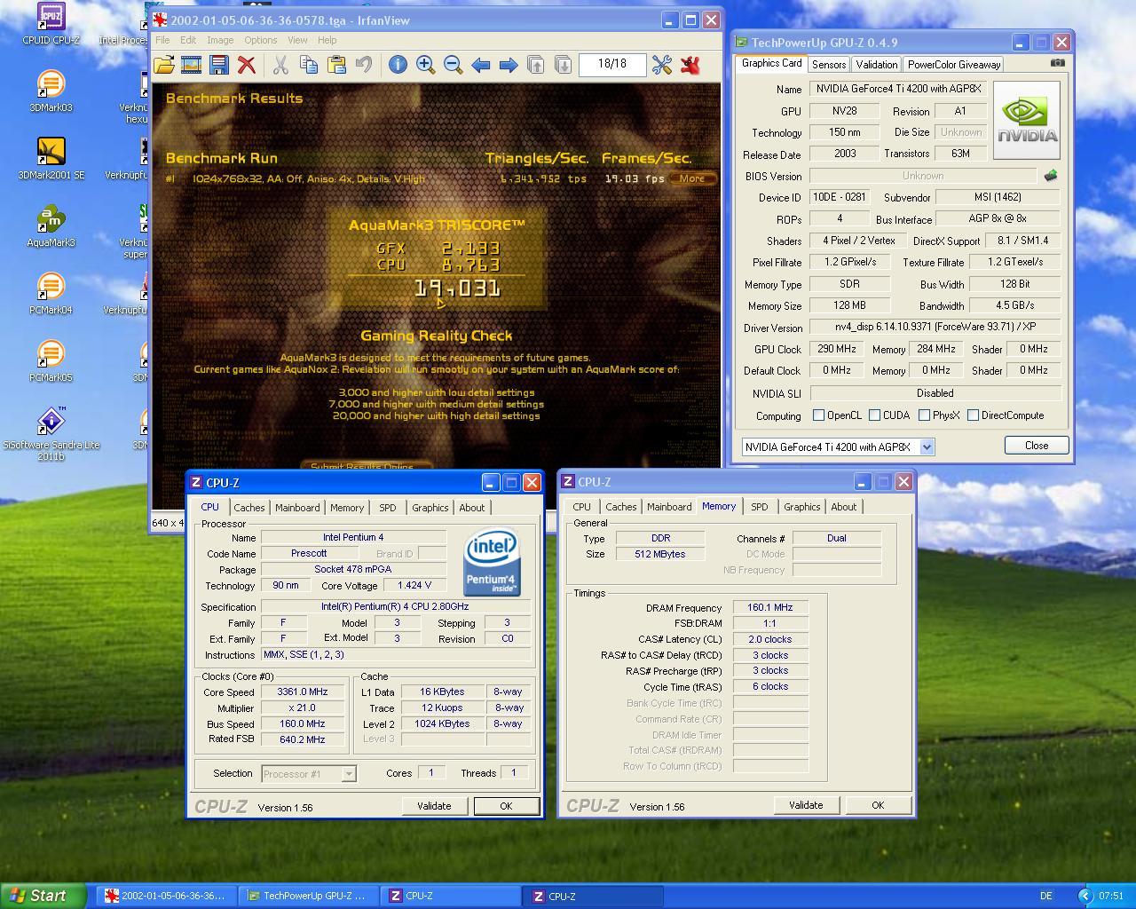
Task: Switch to Graphics tab in right CPU-Z window
Action: [x=802, y=507]
